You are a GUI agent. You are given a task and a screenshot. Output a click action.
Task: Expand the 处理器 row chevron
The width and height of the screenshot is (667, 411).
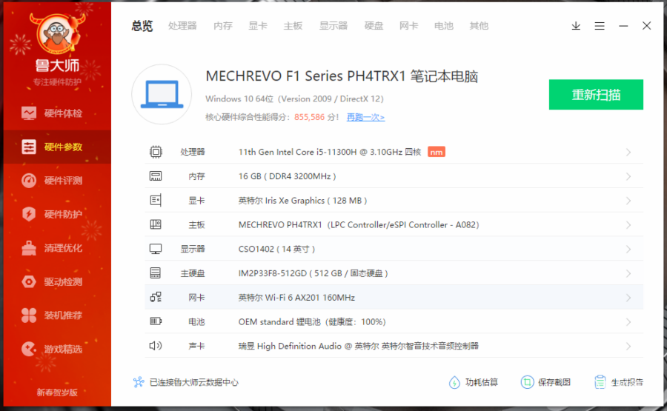[628, 152]
